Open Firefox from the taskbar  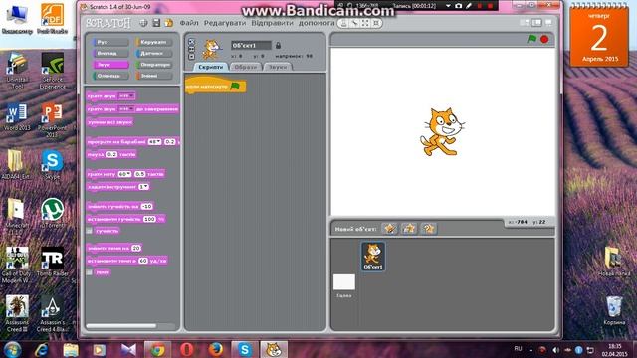click(216, 349)
